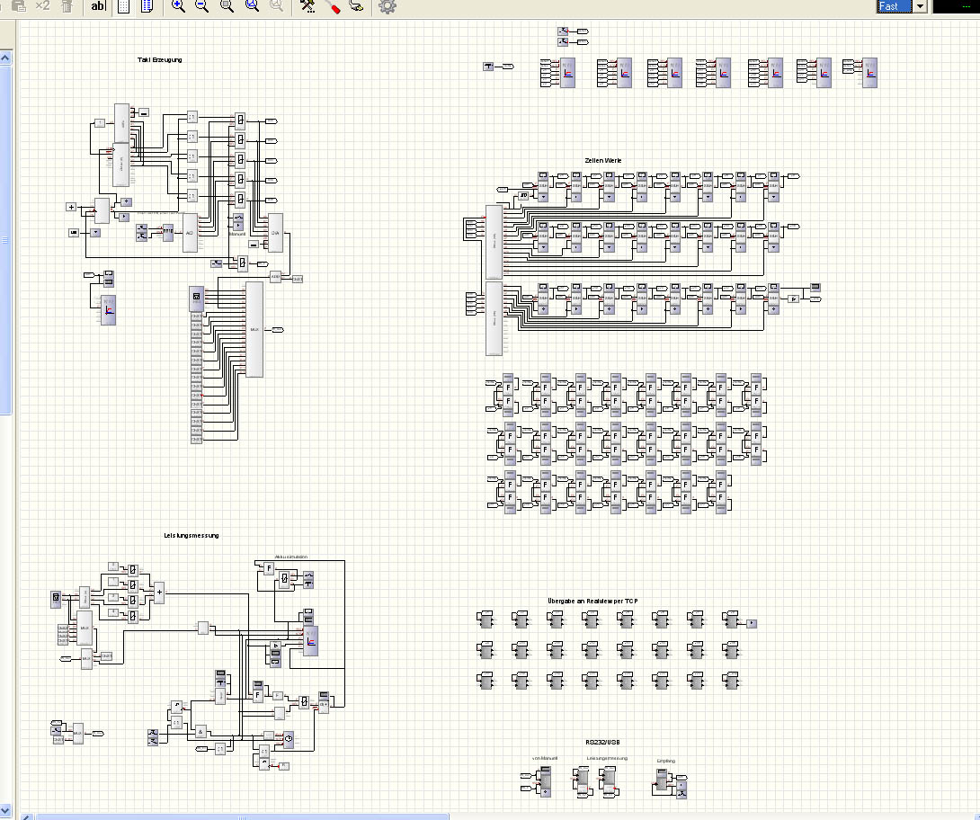Click the x2 duplicate toolbar button
The height and width of the screenshot is (820, 980).
[x=42, y=5]
